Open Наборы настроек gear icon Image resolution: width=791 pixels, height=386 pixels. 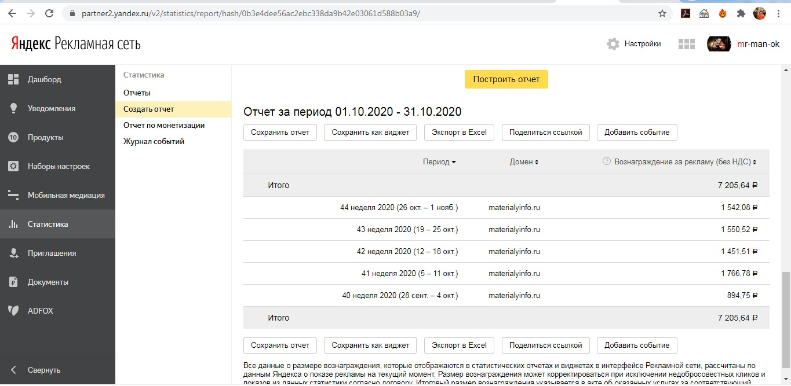(13, 167)
